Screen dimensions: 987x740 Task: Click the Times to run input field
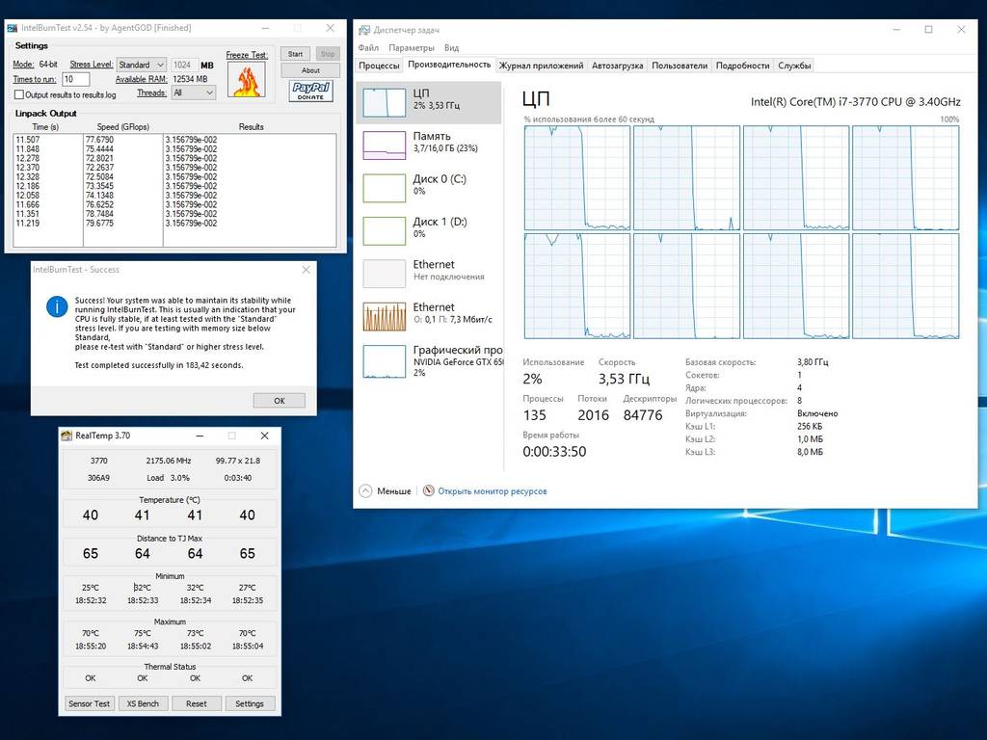point(75,79)
